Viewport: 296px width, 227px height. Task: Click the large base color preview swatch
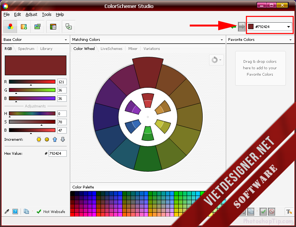tap(36, 65)
